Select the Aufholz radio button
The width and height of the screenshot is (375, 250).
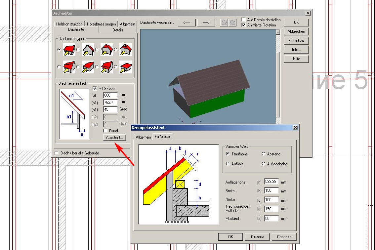tap(228, 164)
